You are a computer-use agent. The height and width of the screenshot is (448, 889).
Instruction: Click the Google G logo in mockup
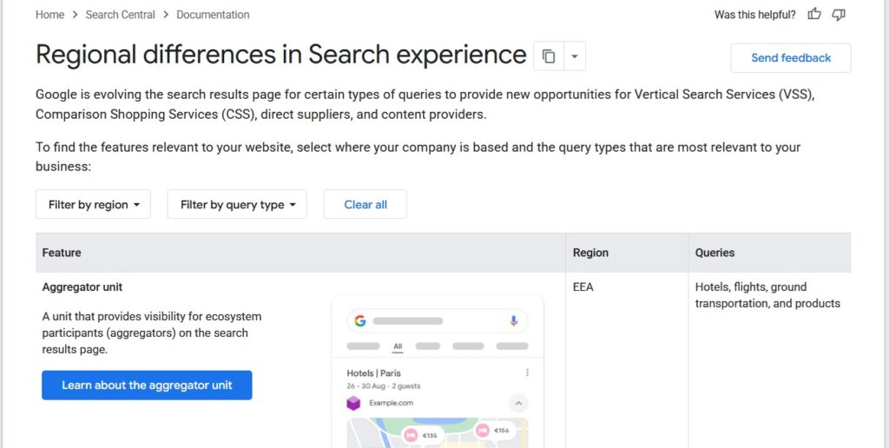tap(360, 321)
